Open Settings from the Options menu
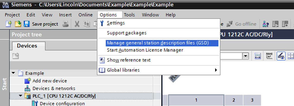Viewport: 294px width, 106px height. tap(116, 23)
